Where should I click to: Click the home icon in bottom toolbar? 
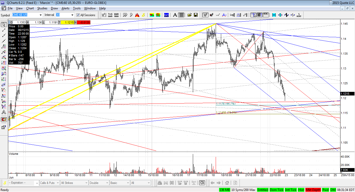[x=227, y=183]
